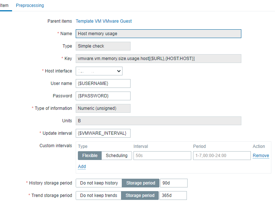
Task: Add a new custom interval
Action: (82, 167)
